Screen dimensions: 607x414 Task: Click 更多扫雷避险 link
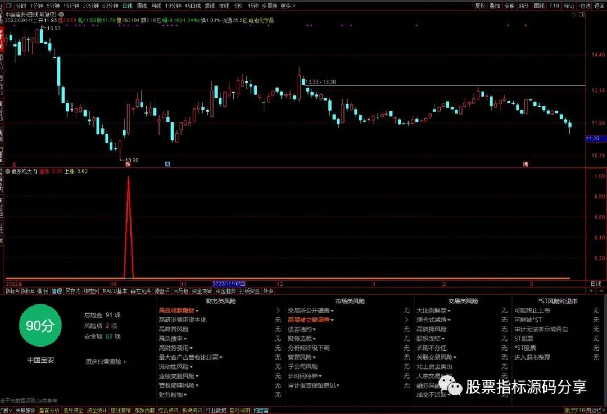[x=106, y=361]
